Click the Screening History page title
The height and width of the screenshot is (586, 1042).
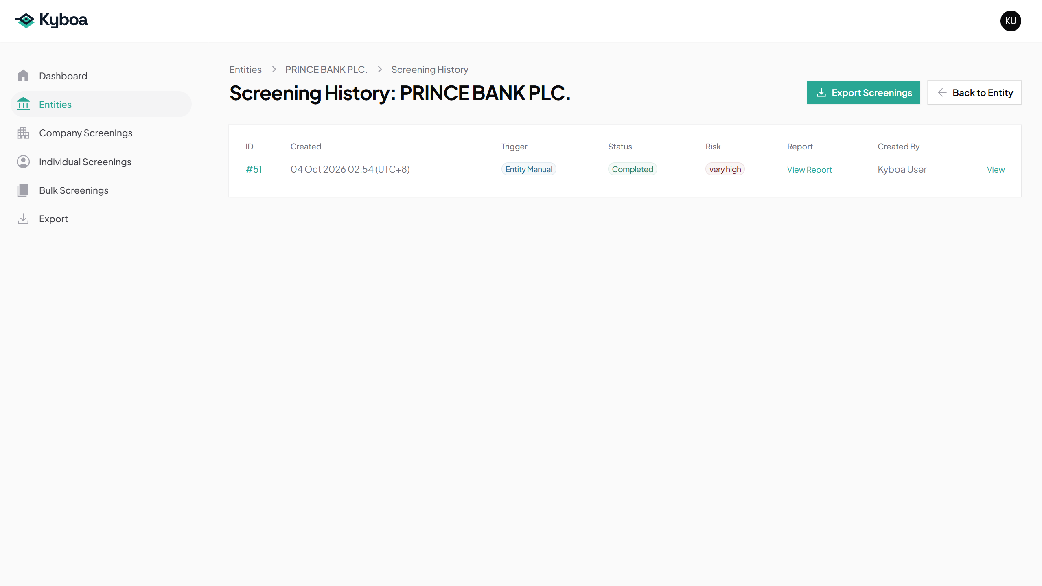click(x=400, y=93)
